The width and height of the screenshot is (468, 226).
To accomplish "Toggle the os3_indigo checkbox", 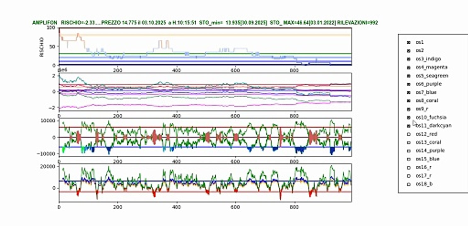I will pyautogui.click(x=408, y=59).
